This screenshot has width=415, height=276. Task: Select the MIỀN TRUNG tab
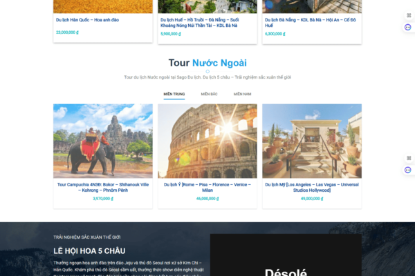click(x=174, y=94)
